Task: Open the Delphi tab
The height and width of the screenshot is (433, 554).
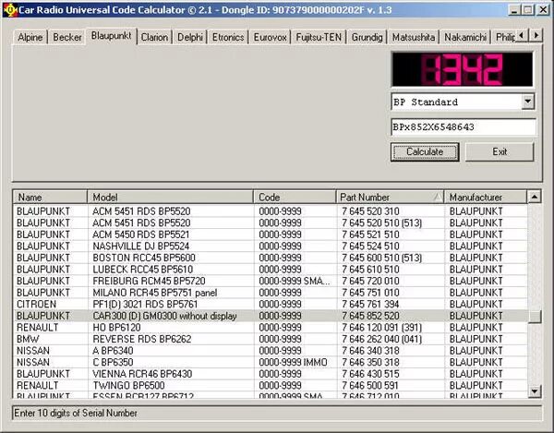Action: [x=190, y=37]
